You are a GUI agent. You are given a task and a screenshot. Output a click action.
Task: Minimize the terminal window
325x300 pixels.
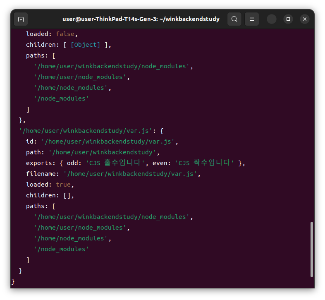pyautogui.click(x=272, y=19)
